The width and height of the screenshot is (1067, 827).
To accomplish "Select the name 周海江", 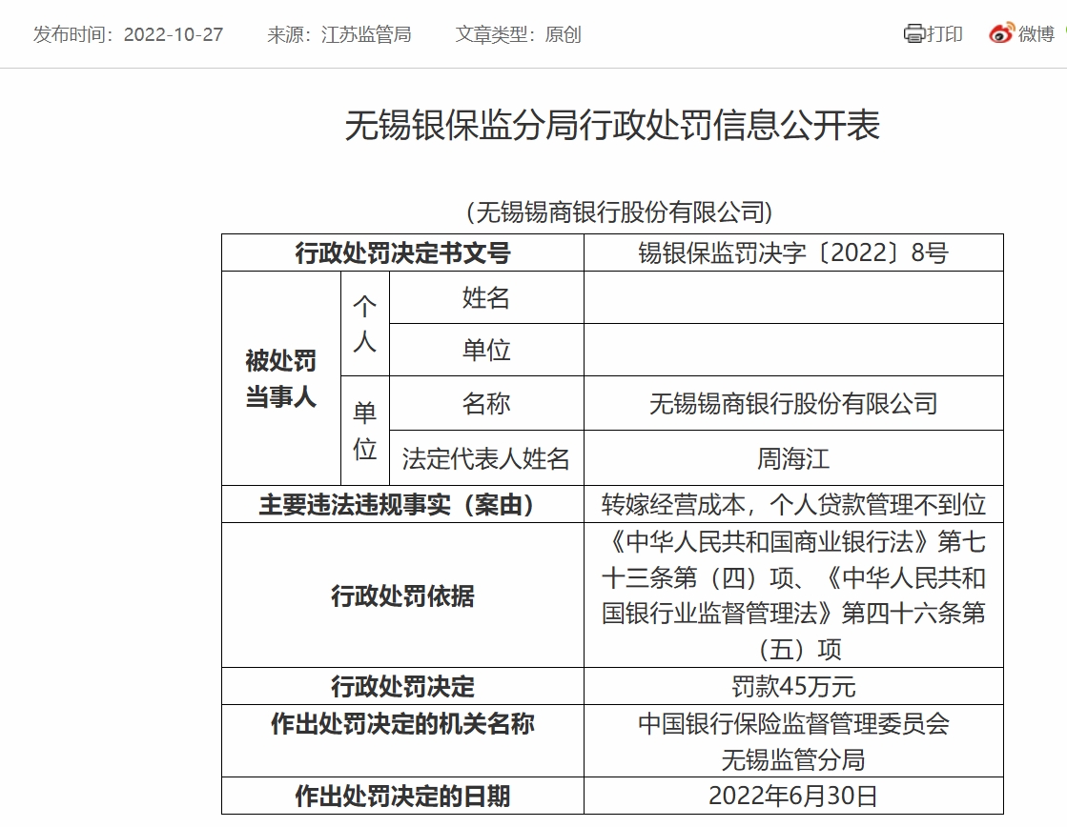I will point(793,458).
